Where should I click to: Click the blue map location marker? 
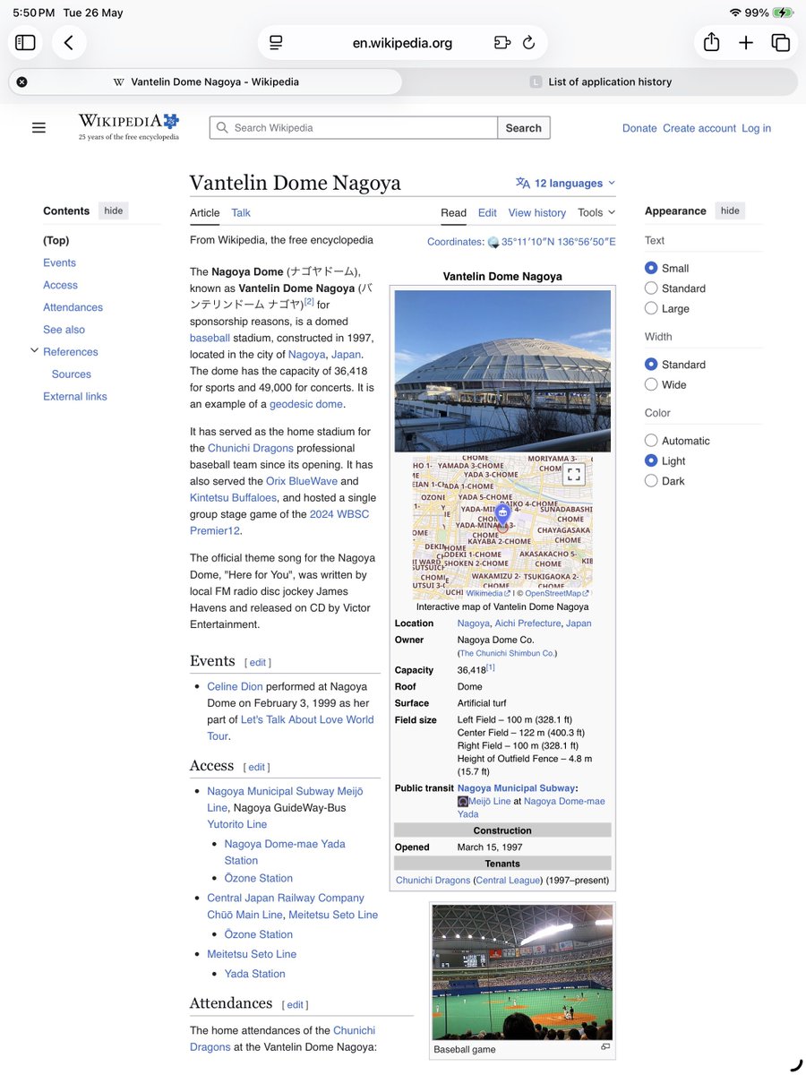pos(502,514)
